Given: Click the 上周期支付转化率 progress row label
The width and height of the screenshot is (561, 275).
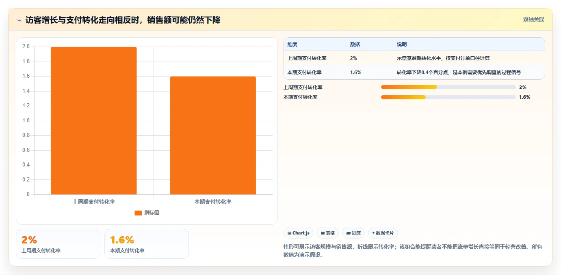Looking at the screenshot, I should click(303, 87).
